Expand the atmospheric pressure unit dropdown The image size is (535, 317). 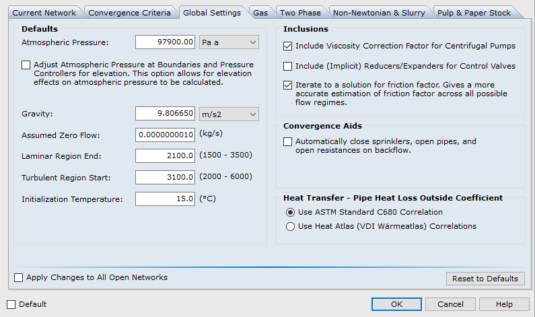click(x=229, y=42)
